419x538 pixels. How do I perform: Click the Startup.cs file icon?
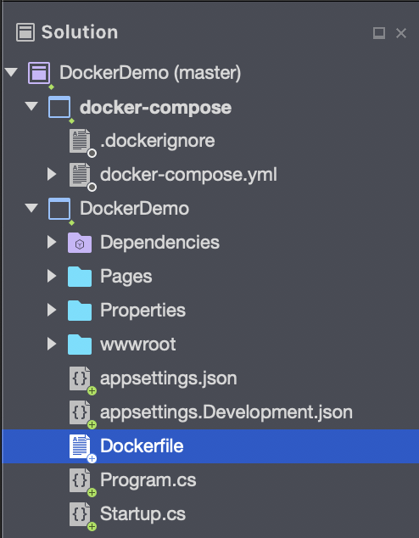tap(80, 514)
